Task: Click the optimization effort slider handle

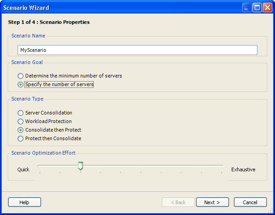Action: click(x=80, y=166)
